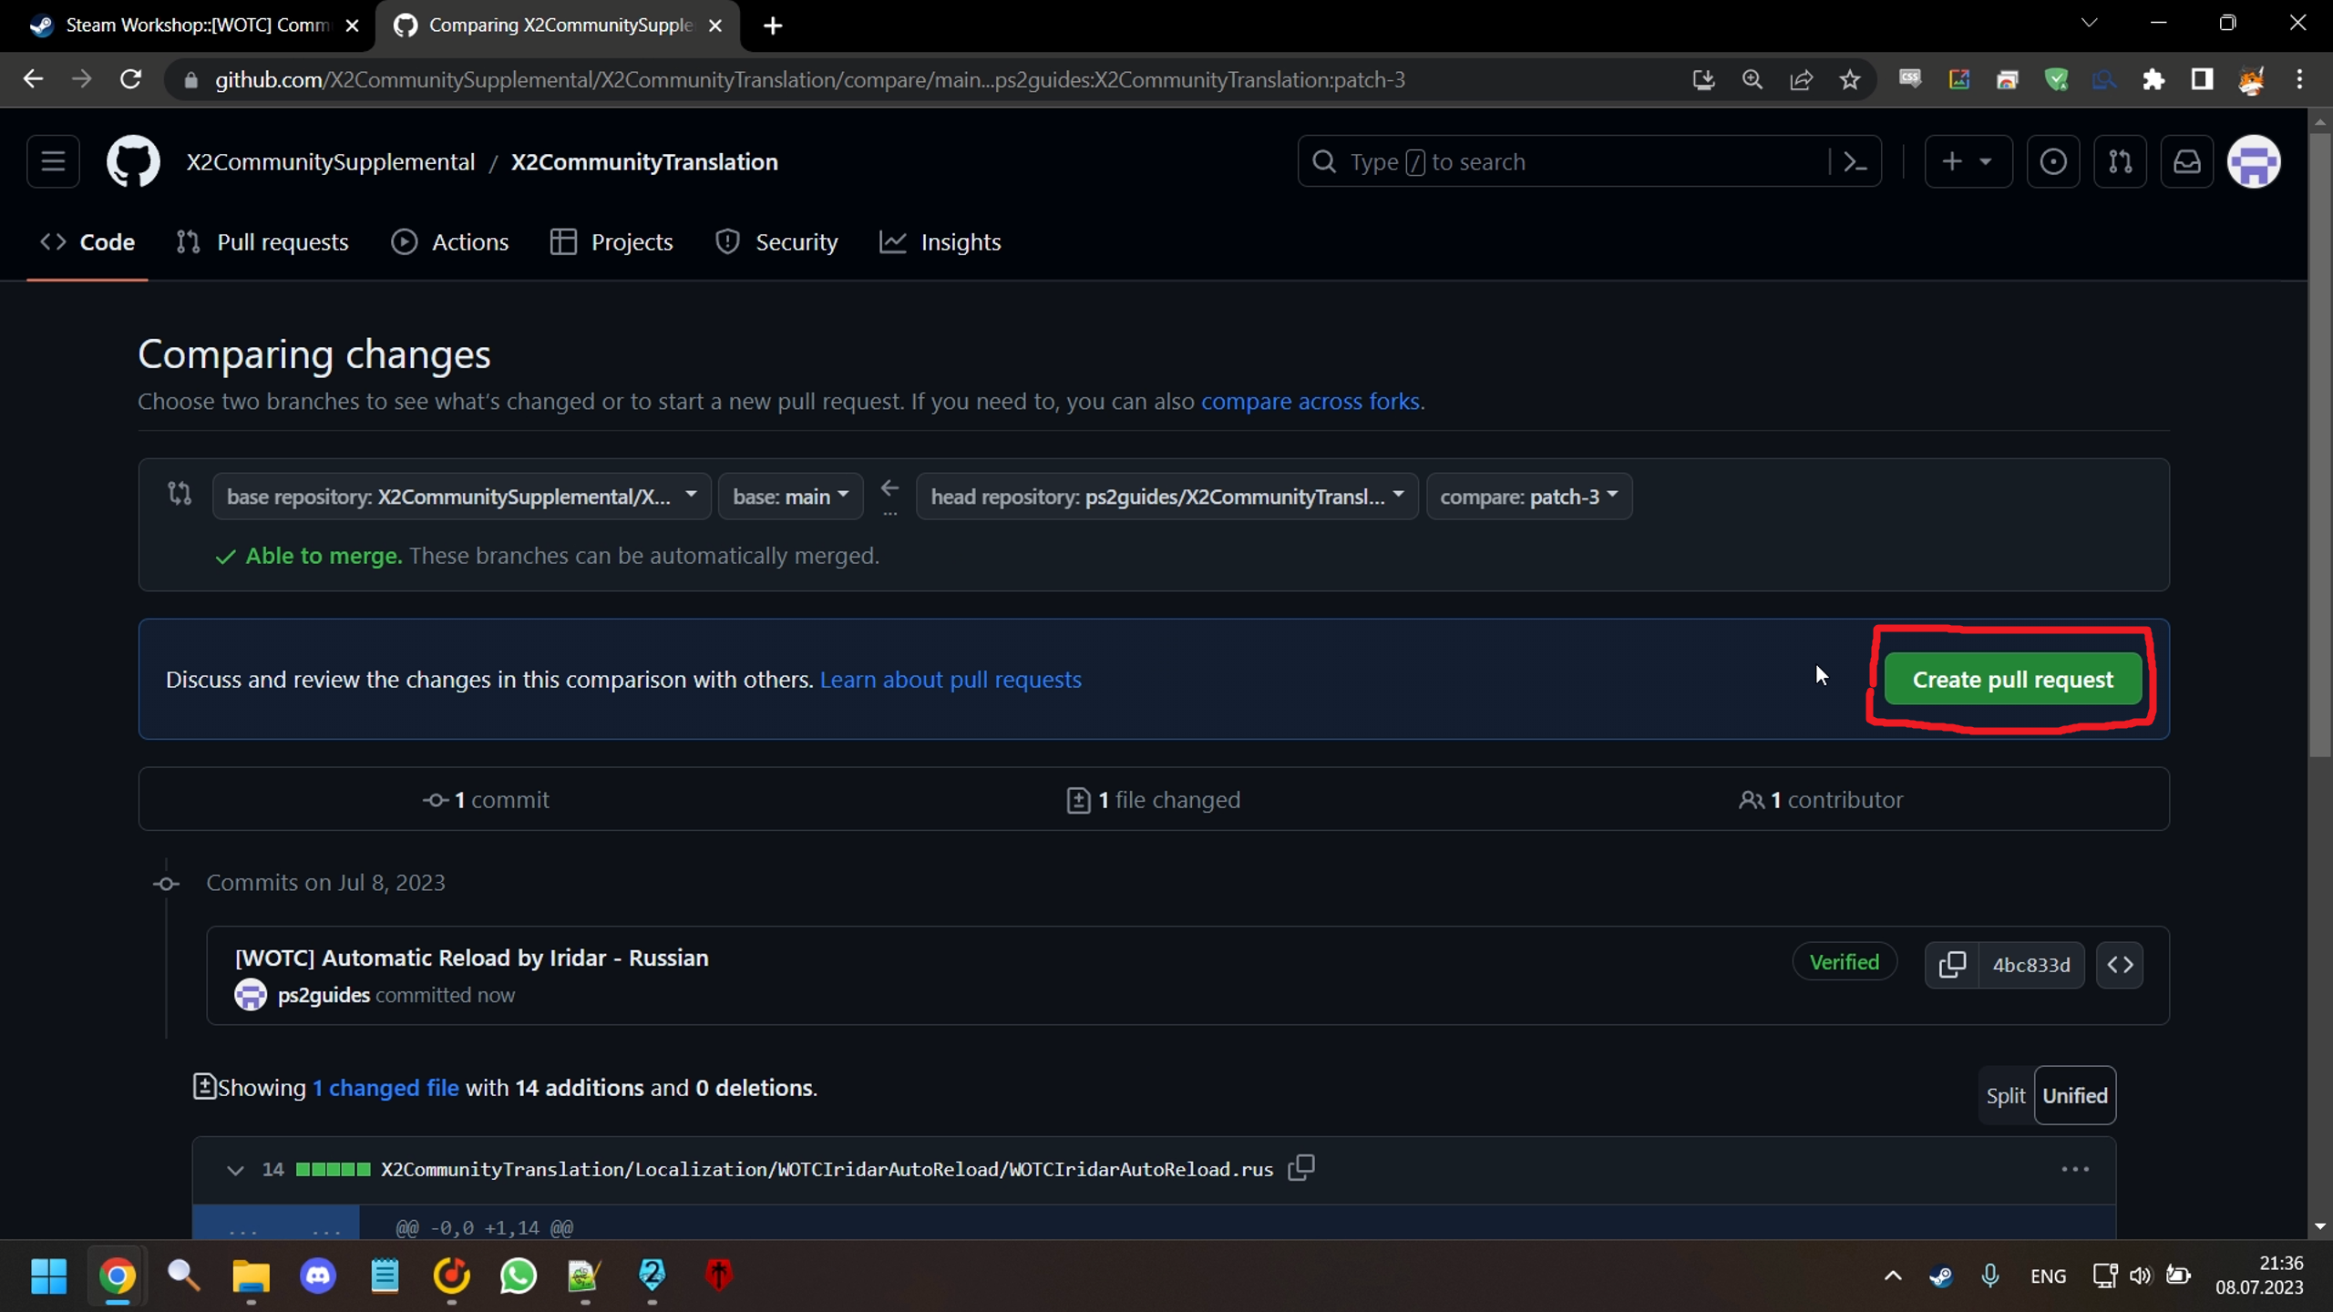Open the hamburger navigation menu
This screenshot has height=1312, width=2333.
53,162
